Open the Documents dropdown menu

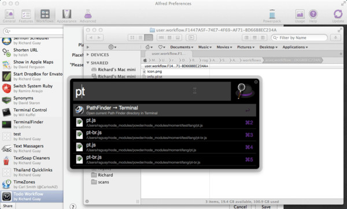coord(182,47)
